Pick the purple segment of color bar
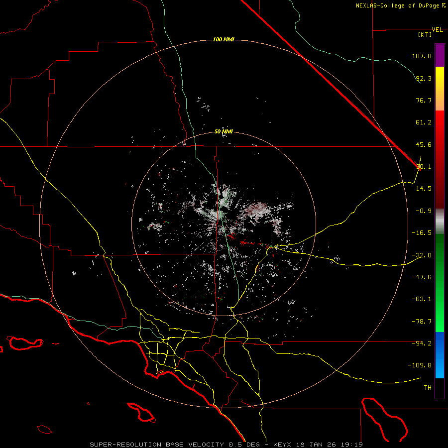Image resolution: width=448 pixels, height=448 pixels. (x=440, y=55)
